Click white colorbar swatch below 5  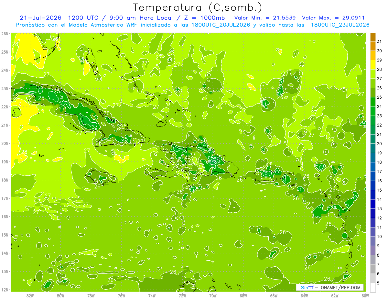373,287
